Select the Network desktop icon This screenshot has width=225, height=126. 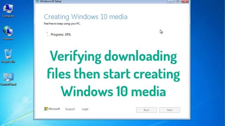pyautogui.click(x=8, y=33)
